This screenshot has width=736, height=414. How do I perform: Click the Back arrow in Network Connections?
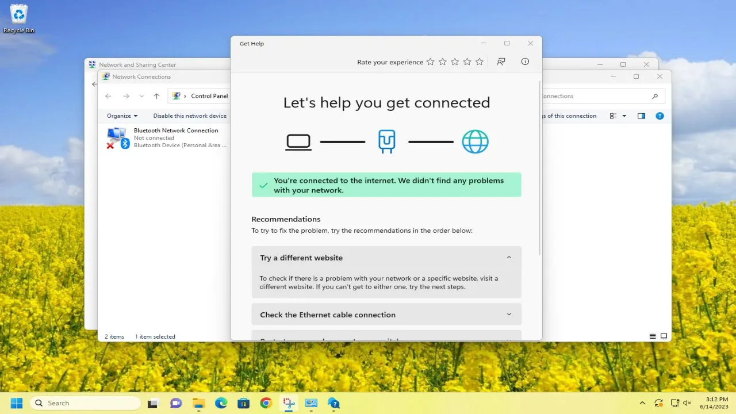(x=108, y=96)
